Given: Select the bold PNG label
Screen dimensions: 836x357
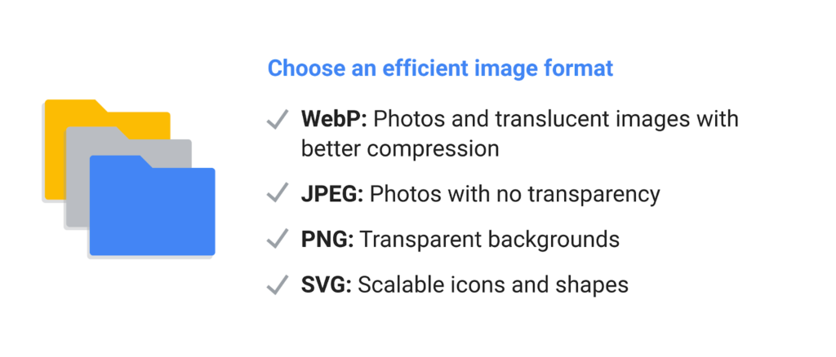Looking at the screenshot, I should click(328, 240).
